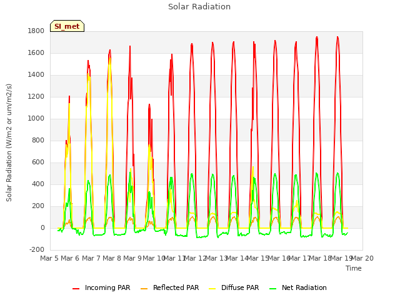The height and width of the screenshot is (300, 400).
Task: Click the 200 y-axis tick label
Action: [38, 206]
